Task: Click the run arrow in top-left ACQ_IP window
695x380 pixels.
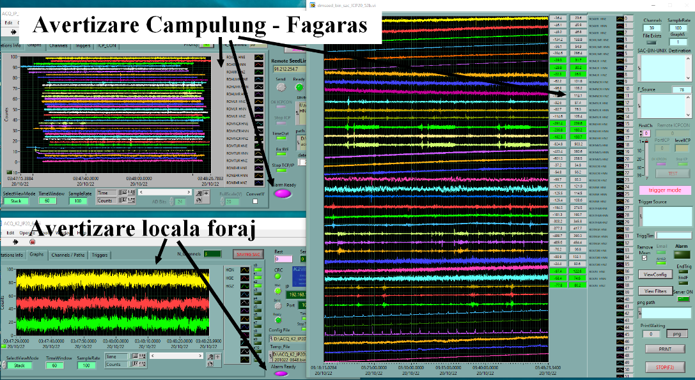Action: [x=13, y=32]
